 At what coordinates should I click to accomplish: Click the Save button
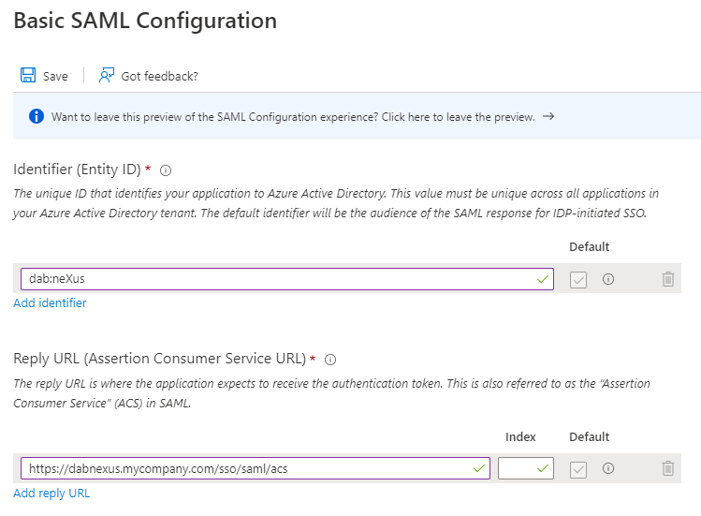tap(54, 76)
